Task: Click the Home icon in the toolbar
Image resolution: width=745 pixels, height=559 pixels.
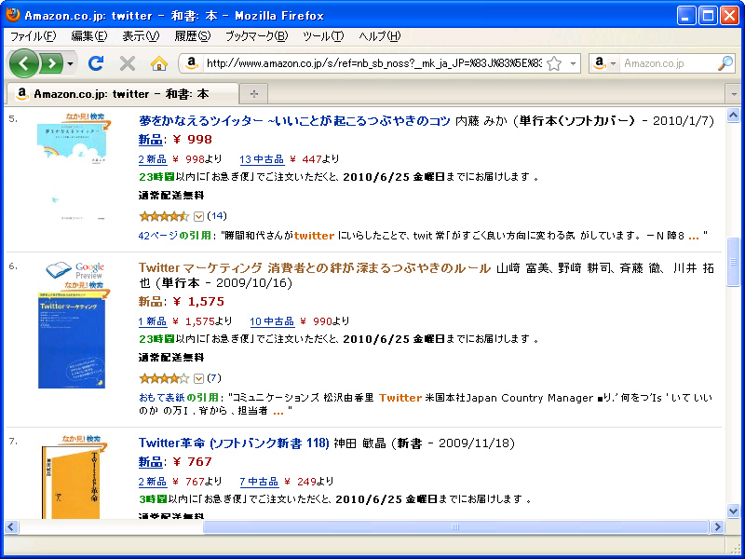Action: click(x=158, y=64)
